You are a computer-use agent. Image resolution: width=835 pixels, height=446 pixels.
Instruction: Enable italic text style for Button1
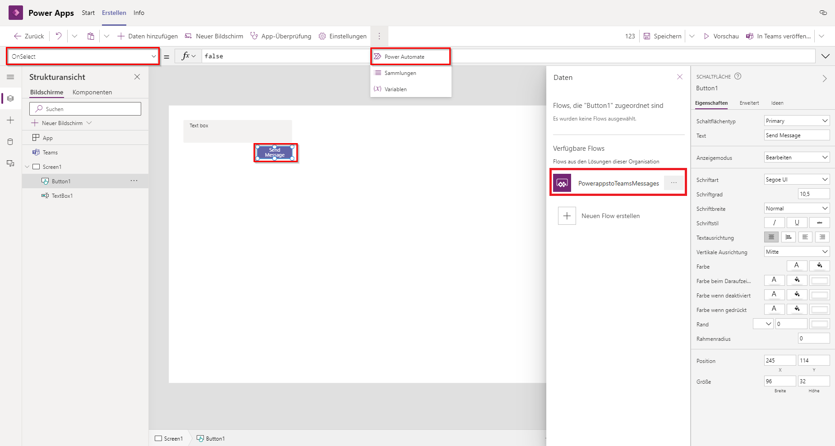(774, 223)
